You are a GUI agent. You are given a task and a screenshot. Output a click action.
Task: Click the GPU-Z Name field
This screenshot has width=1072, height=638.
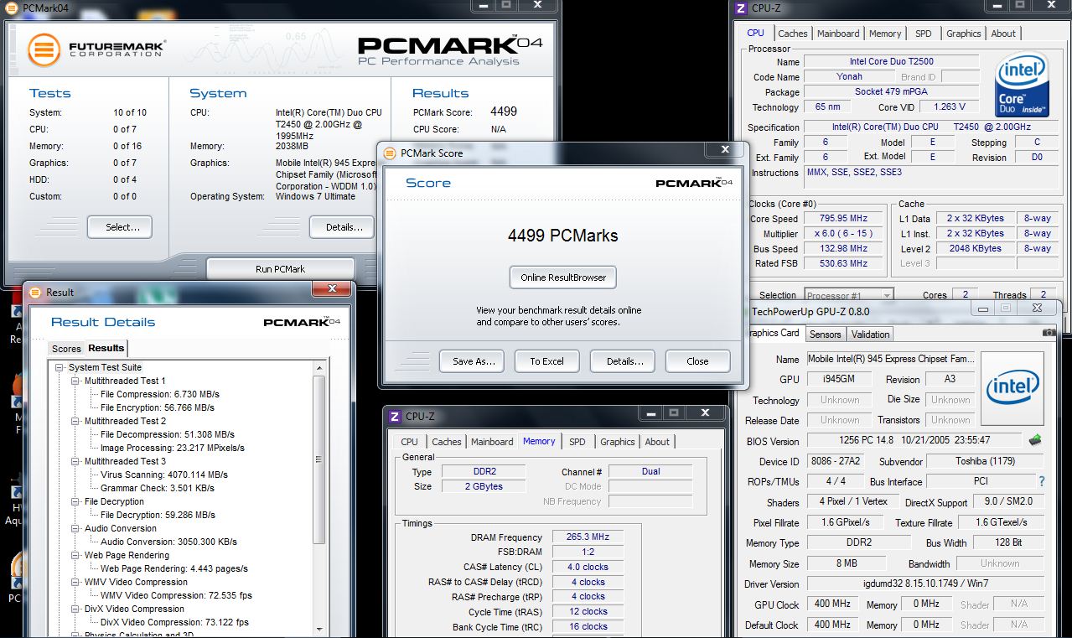click(x=891, y=359)
